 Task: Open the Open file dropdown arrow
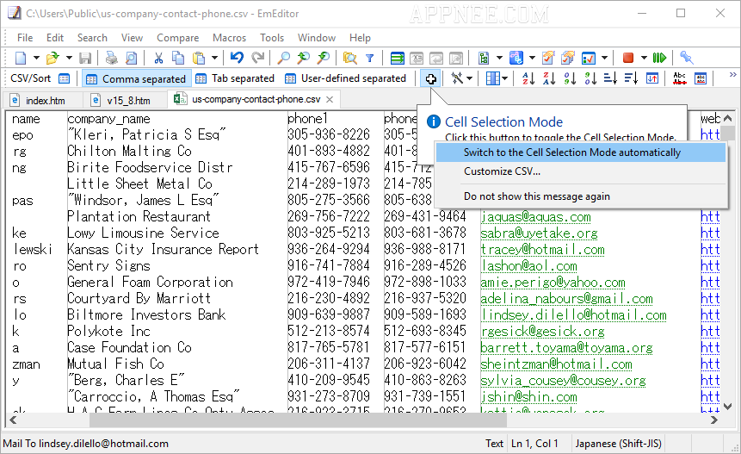(69, 58)
